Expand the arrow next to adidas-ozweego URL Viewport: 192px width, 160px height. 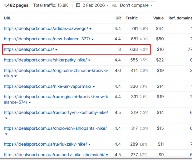(x=90, y=29)
